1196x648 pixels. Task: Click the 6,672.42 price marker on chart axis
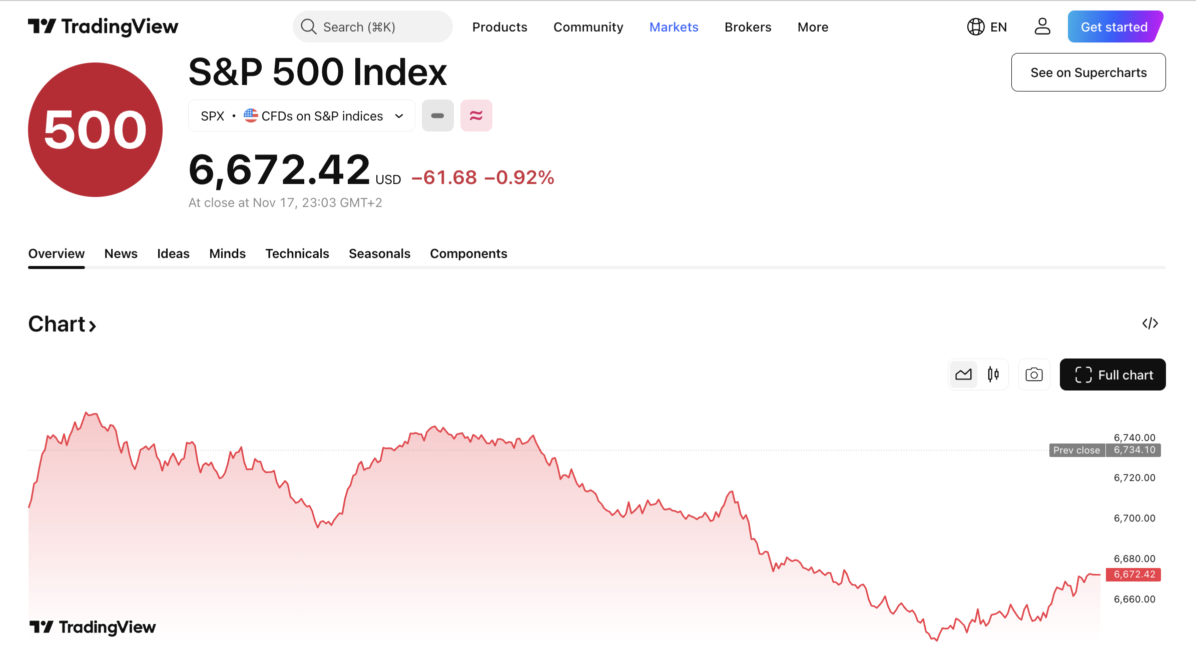pyautogui.click(x=1133, y=574)
